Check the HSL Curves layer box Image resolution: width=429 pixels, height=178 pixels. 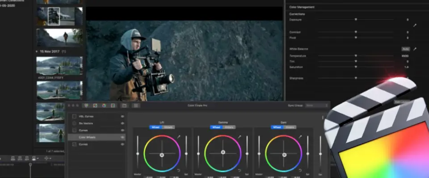click(x=74, y=117)
